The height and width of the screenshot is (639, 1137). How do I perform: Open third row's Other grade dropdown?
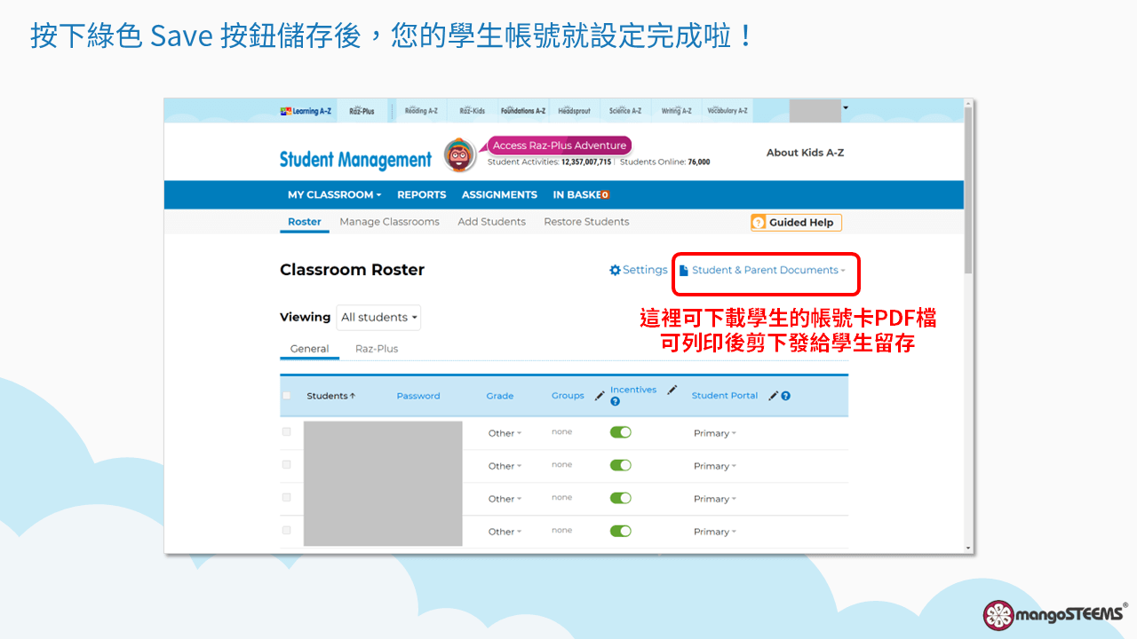pyautogui.click(x=505, y=499)
